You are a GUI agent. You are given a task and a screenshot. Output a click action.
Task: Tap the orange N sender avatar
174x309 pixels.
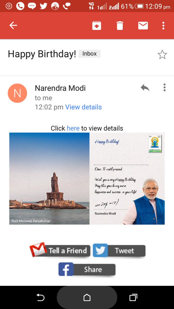coord(18,93)
